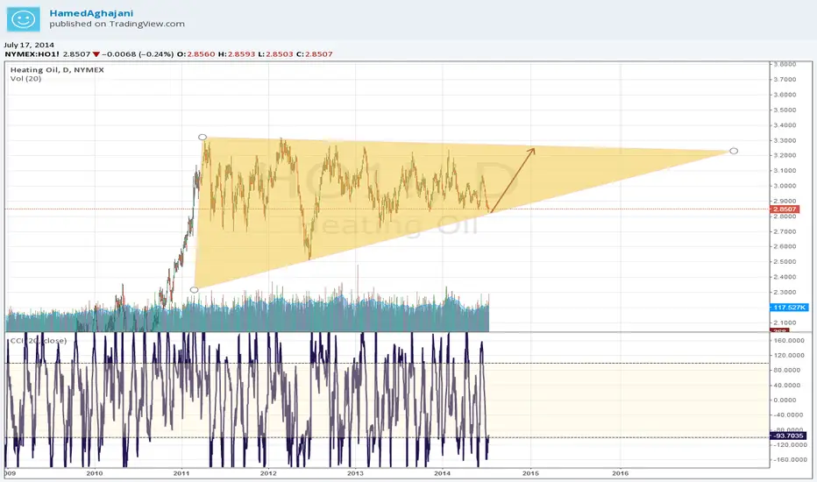Select the triangle's bottom-left anchor handle
This screenshot has width=817, height=482.
click(194, 290)
